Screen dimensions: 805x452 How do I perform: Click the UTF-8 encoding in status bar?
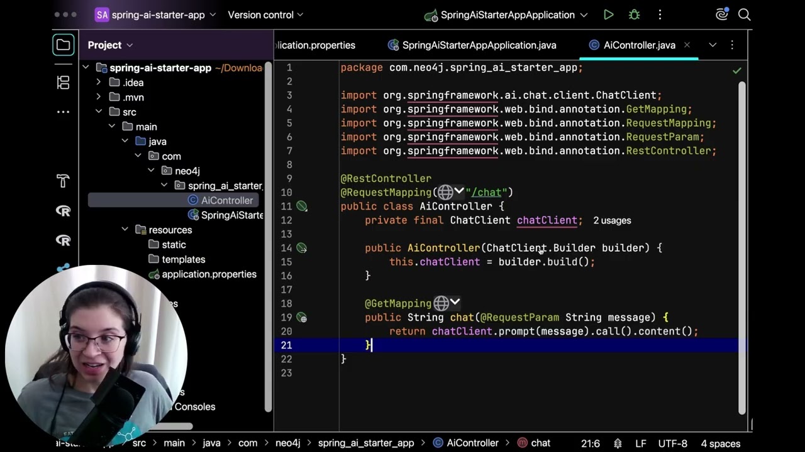[672, 443]
